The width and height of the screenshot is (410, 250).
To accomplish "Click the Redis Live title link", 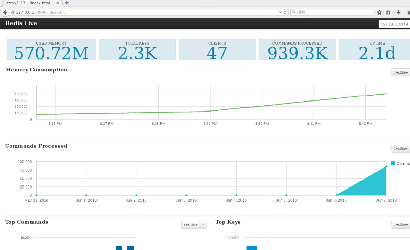I will tap(21, 23).
